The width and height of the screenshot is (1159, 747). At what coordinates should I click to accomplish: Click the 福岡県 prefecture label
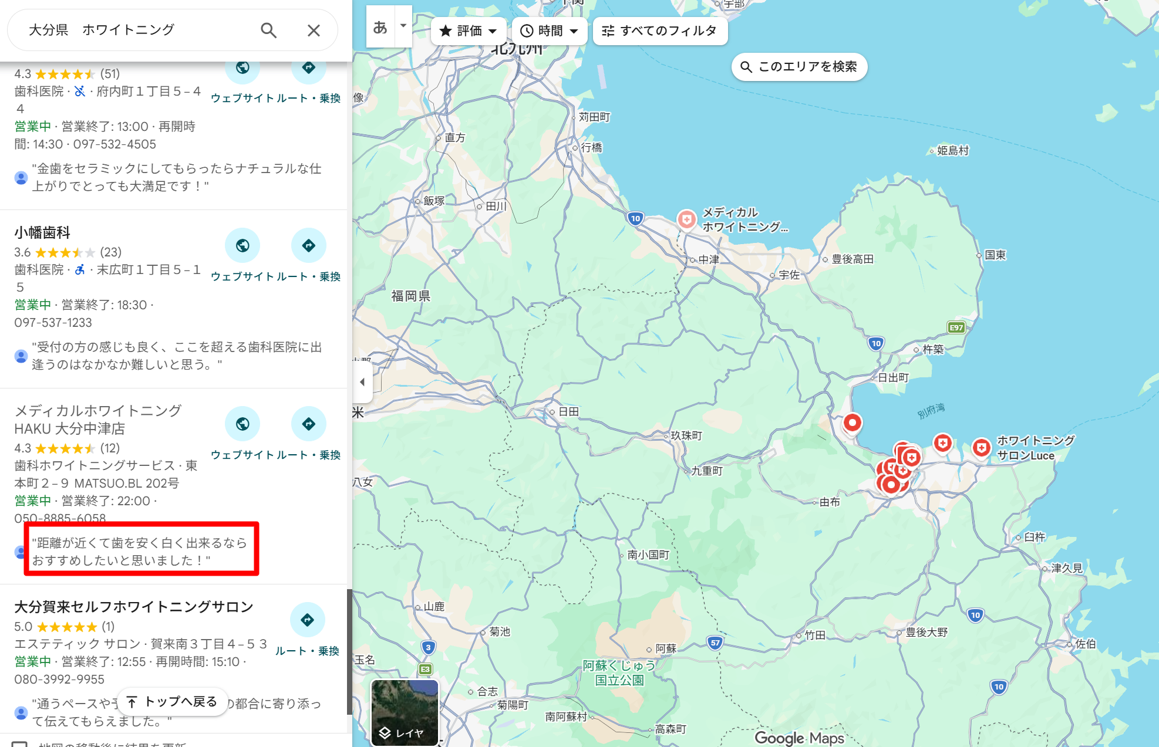tap(411, 296)
